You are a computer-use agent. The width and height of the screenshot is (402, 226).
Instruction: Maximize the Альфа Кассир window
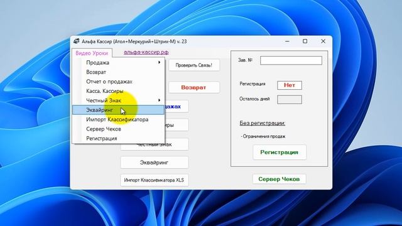pos(305,41)
